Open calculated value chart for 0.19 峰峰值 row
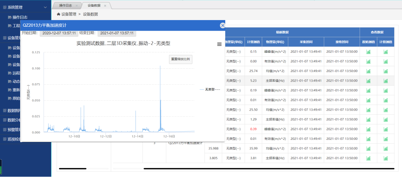The height and width of the screenshot is (177, 402). 386,90
